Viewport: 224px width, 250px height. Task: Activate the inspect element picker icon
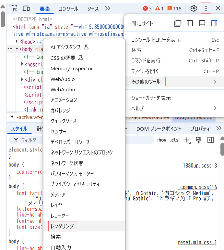click(x=14, y=8)
